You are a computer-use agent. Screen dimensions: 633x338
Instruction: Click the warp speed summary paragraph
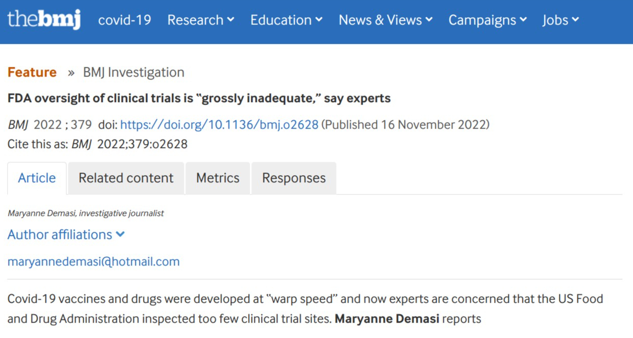[305, 309]
